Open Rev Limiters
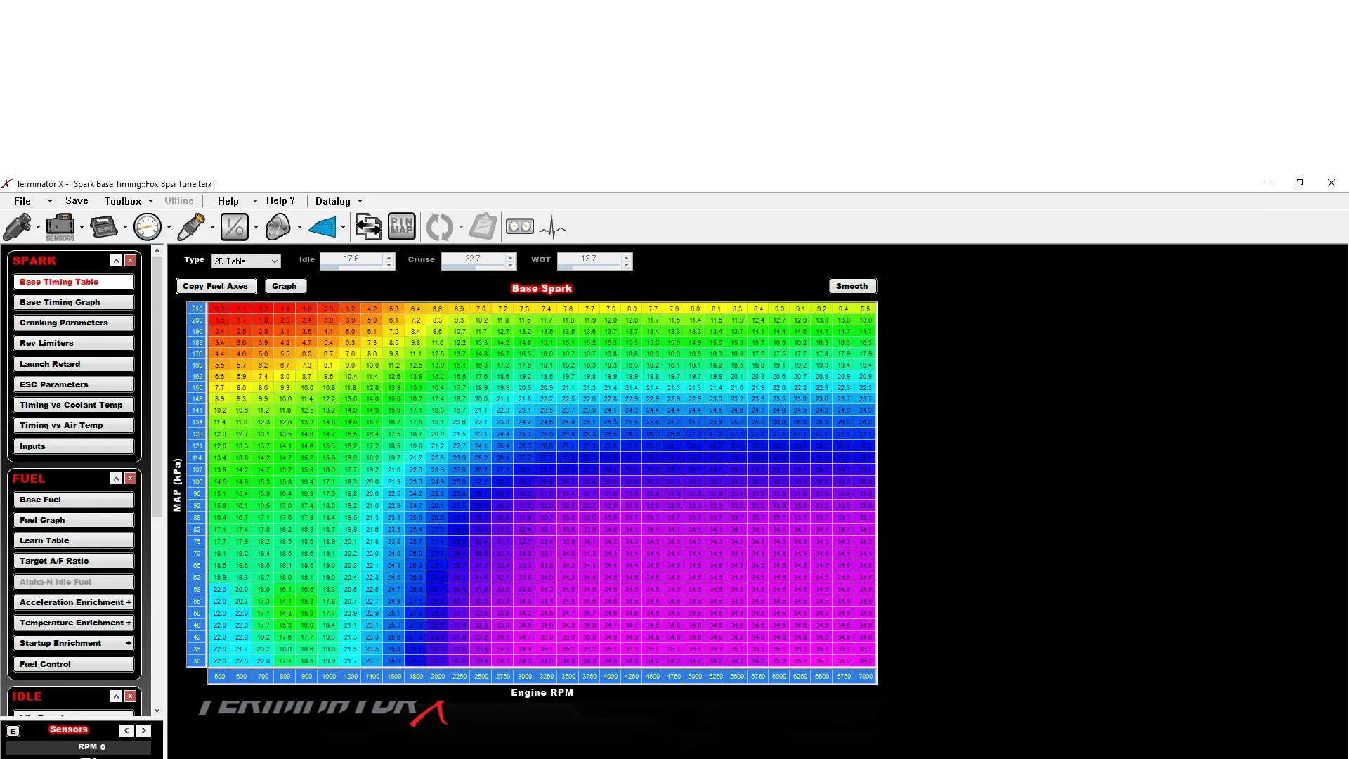 [74, 343]
